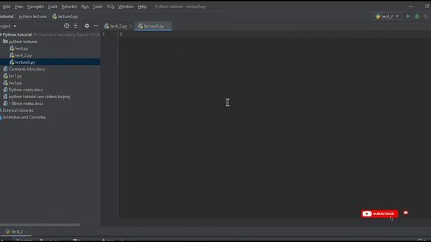Click the Project panel horizontal scrollbar
Screen dimensions: 431x242
[40, 225]
